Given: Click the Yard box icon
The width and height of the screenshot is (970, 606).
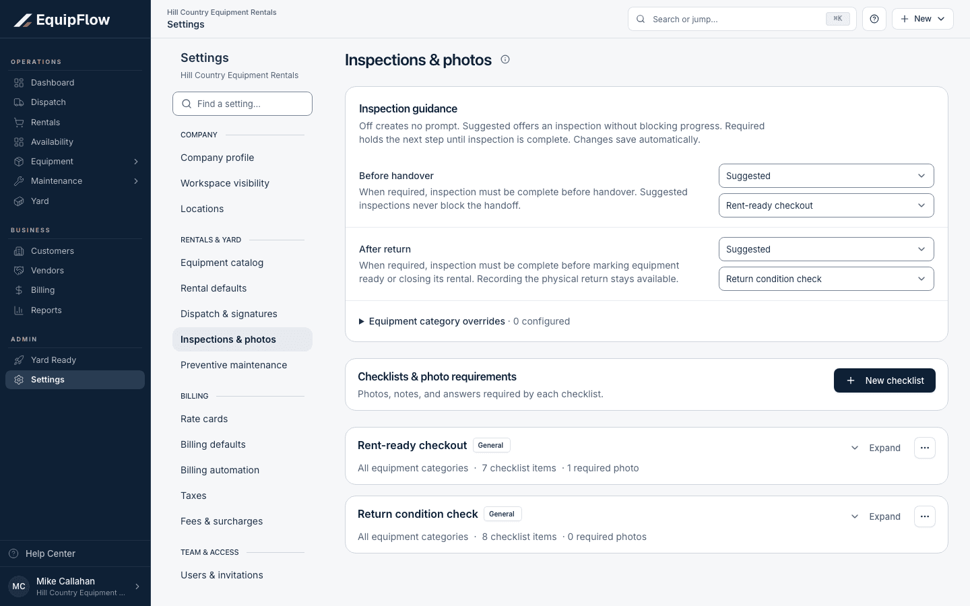Looking at the screenshot, I should (x=19, y=201).
